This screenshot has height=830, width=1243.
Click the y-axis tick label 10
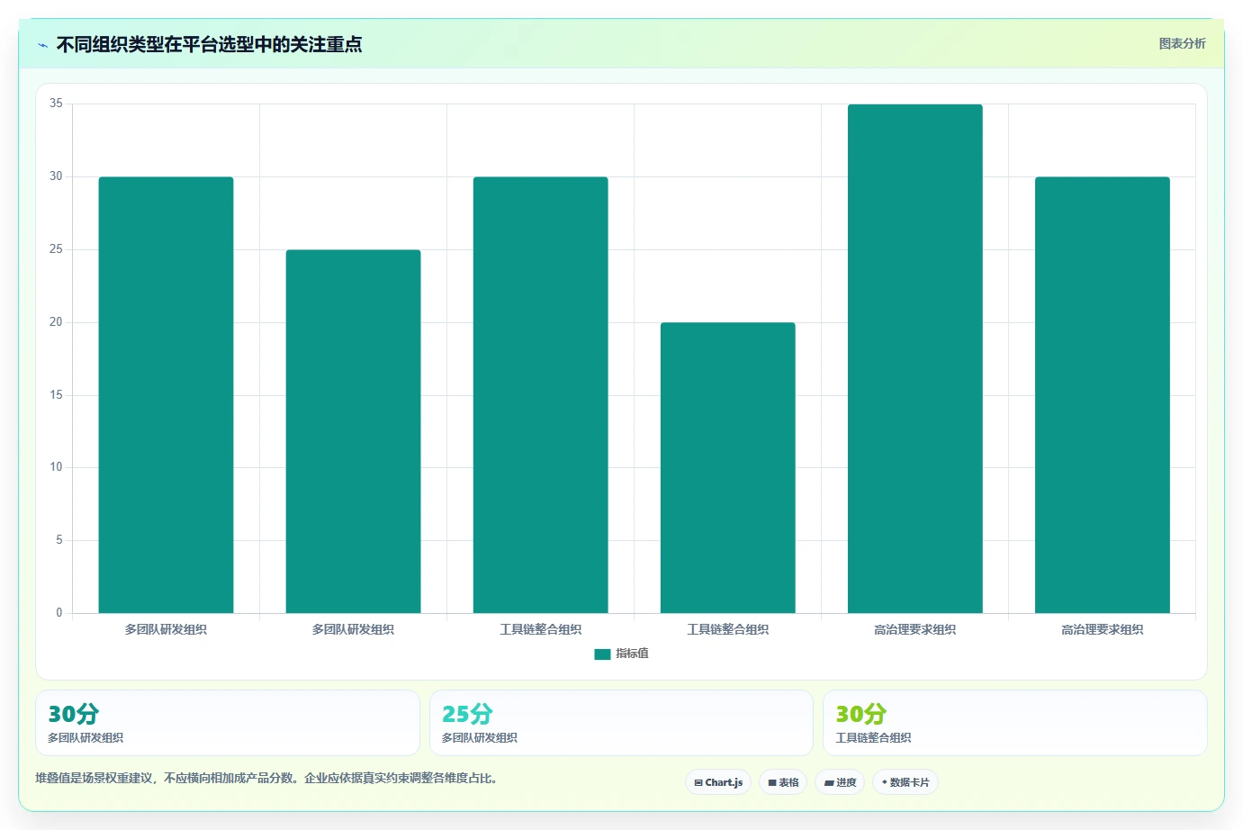[56, 467]
